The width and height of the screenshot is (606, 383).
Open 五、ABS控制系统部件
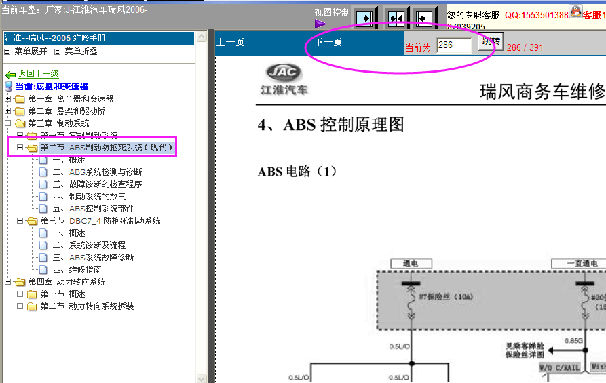coord(93,209)
